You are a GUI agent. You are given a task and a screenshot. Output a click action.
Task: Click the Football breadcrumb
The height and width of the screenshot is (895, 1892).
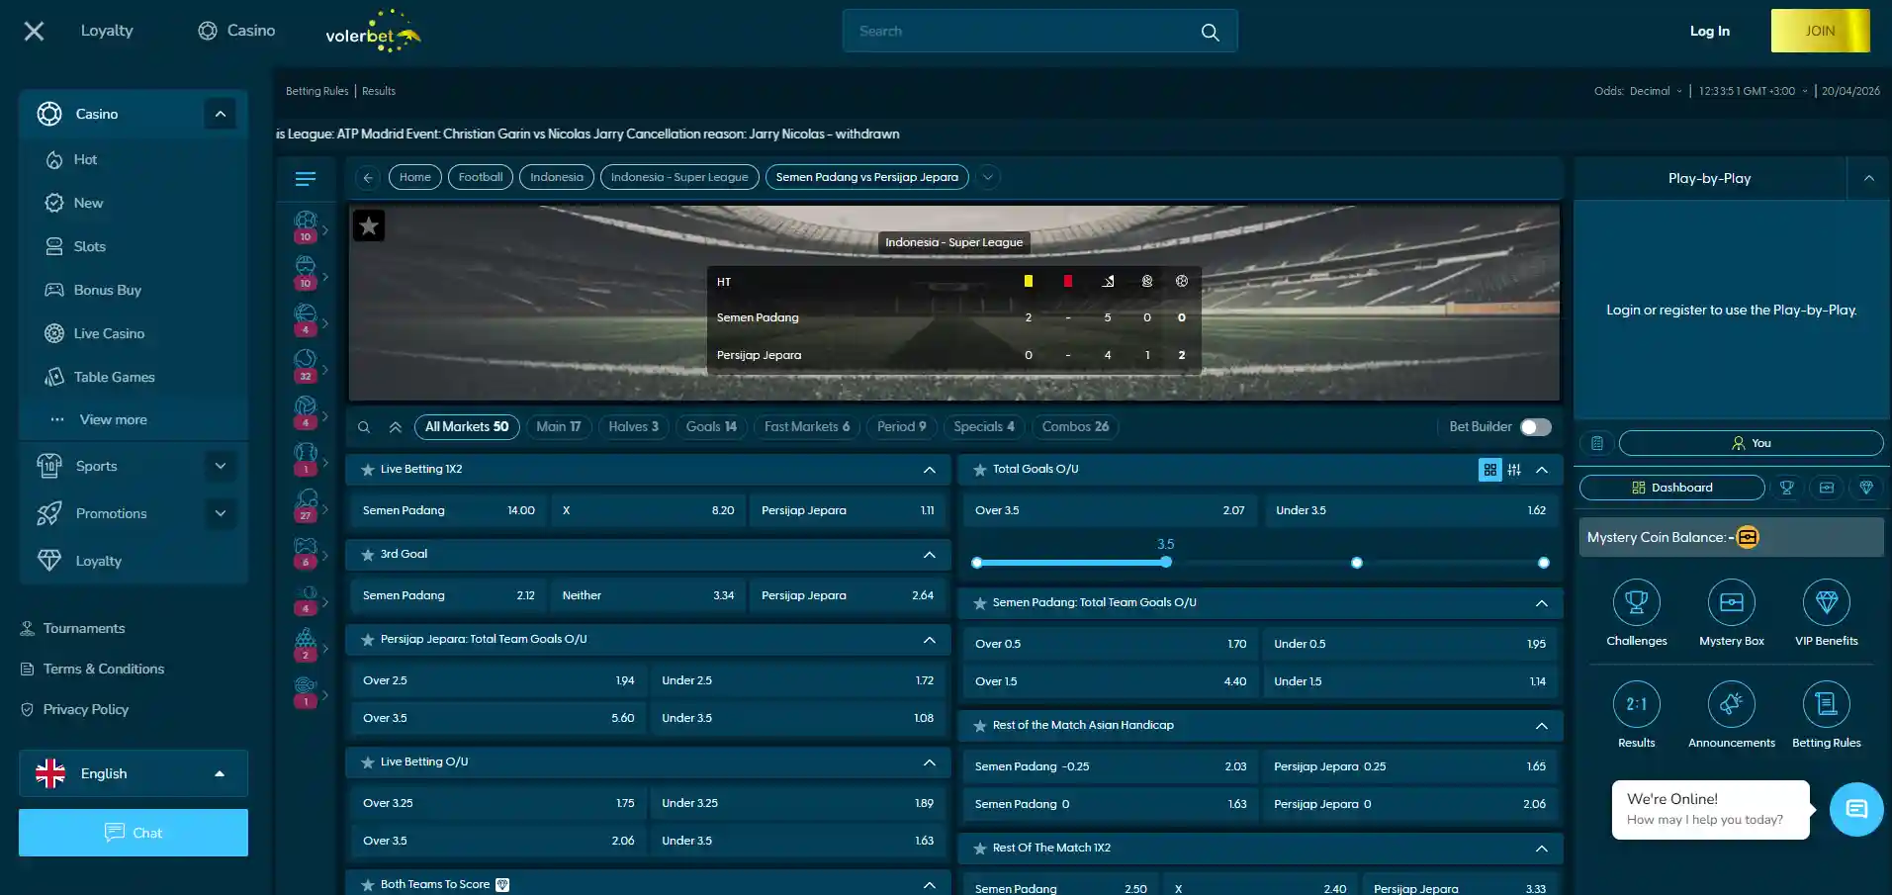tap(481, 178)
